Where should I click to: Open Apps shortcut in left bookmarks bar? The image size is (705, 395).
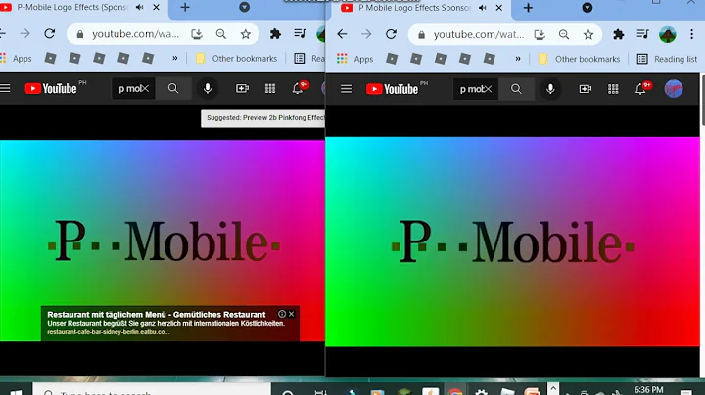(16, 58)
